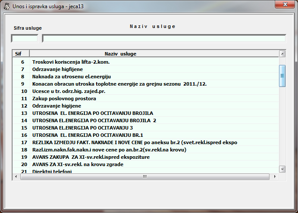Select row 12 Odrzavanje higijene

146,106
